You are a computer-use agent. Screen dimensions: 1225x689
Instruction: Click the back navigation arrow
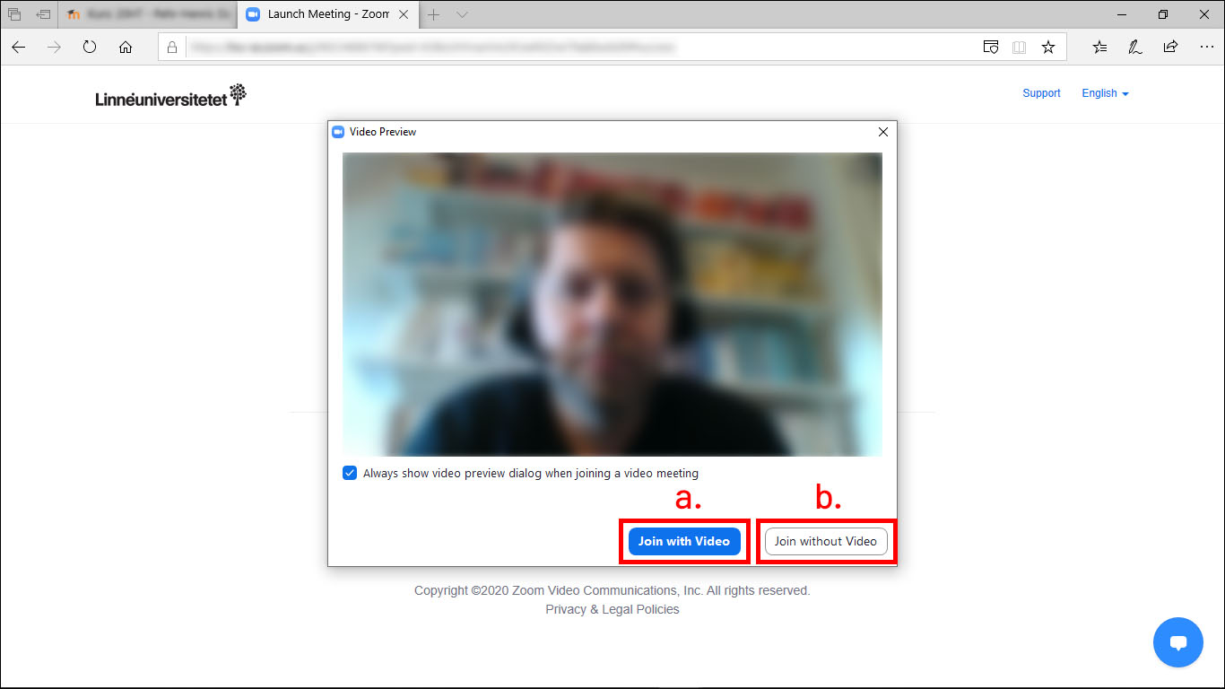(19, 48)
